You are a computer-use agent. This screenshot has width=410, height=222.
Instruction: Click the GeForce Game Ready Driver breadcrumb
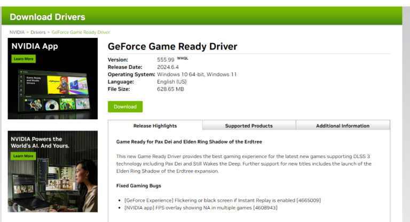81,32
